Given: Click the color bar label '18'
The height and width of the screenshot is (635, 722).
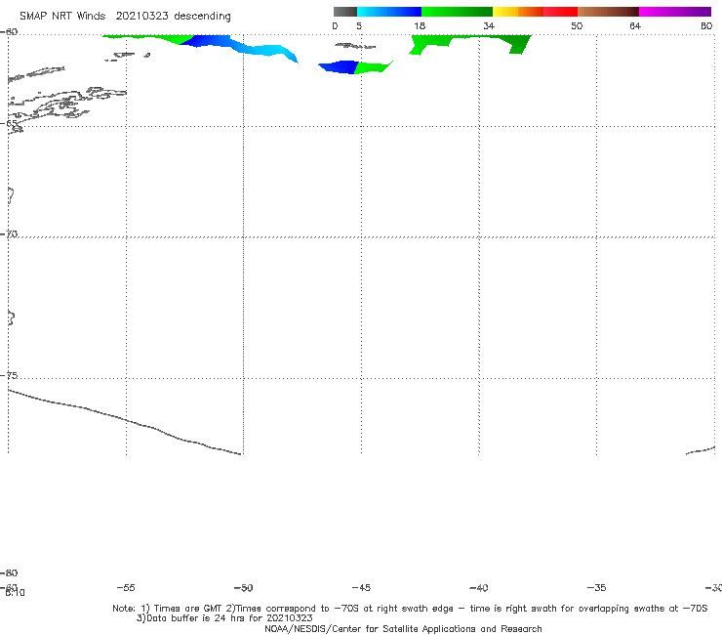Looking at the screenshot, I should (420, 25).
